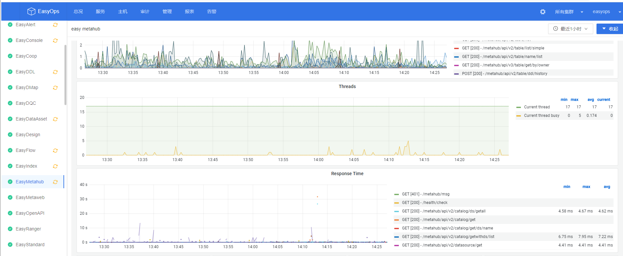The image size is (623, 256).
Task: Click green status check icon of EasyDesign
Action: [x=10, y=135]
